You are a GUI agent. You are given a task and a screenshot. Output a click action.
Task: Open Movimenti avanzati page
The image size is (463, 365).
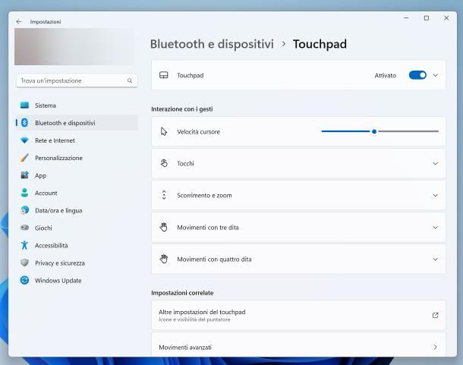coord(297,347)
